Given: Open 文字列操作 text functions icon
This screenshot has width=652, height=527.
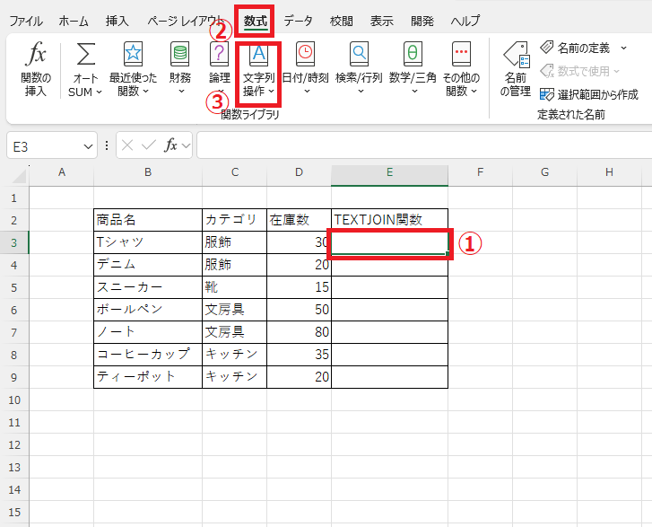Looking at the screenshot, I should [x=258, y=55].
